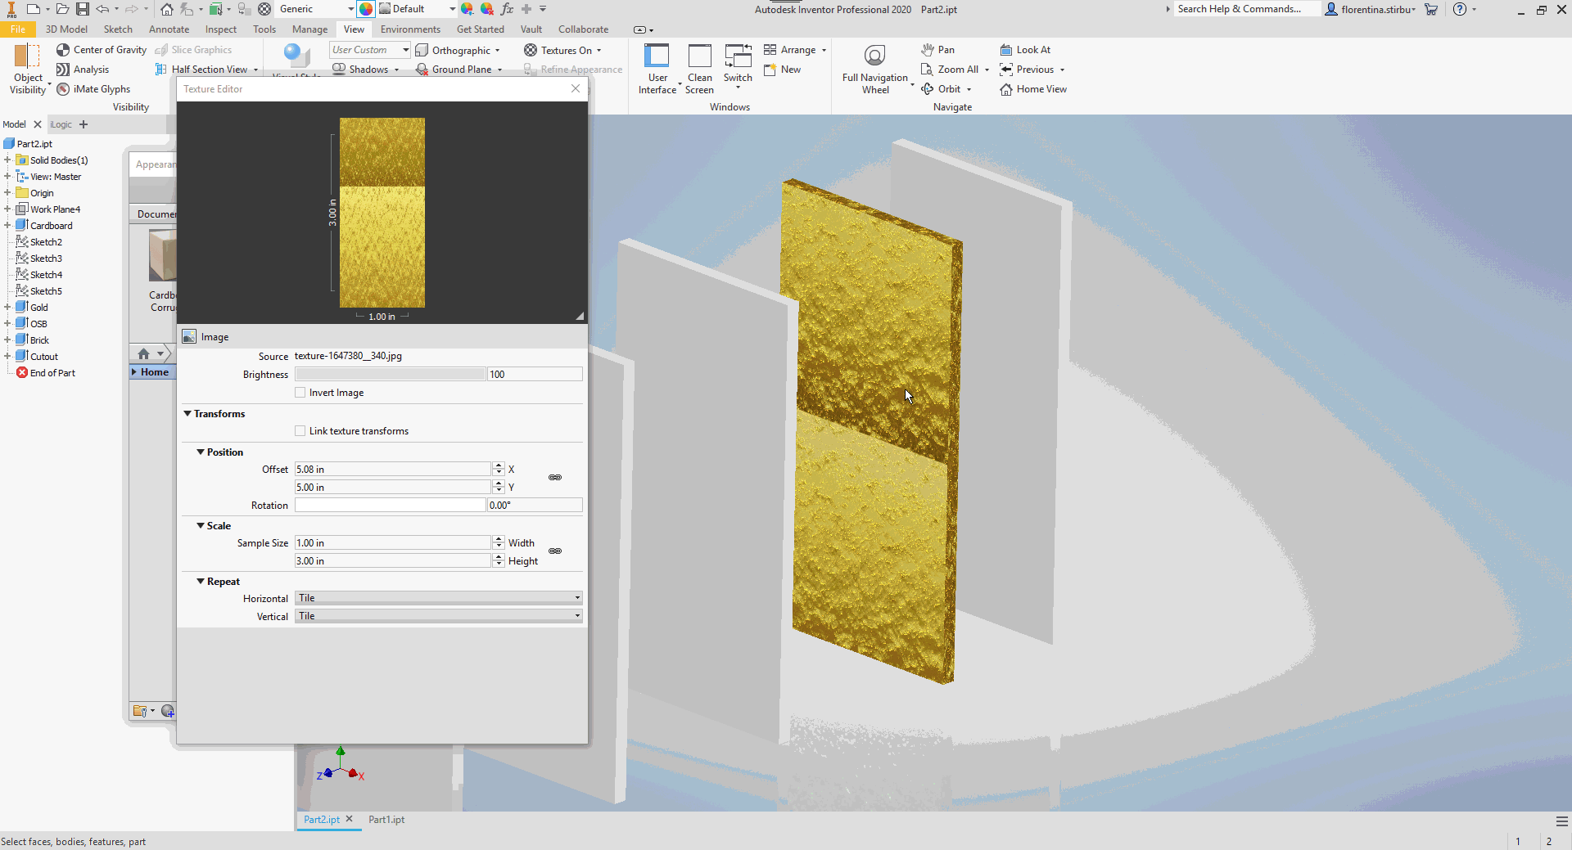
Task: Switch to the Part1.ipt document
Action: (x=386, y=820)
